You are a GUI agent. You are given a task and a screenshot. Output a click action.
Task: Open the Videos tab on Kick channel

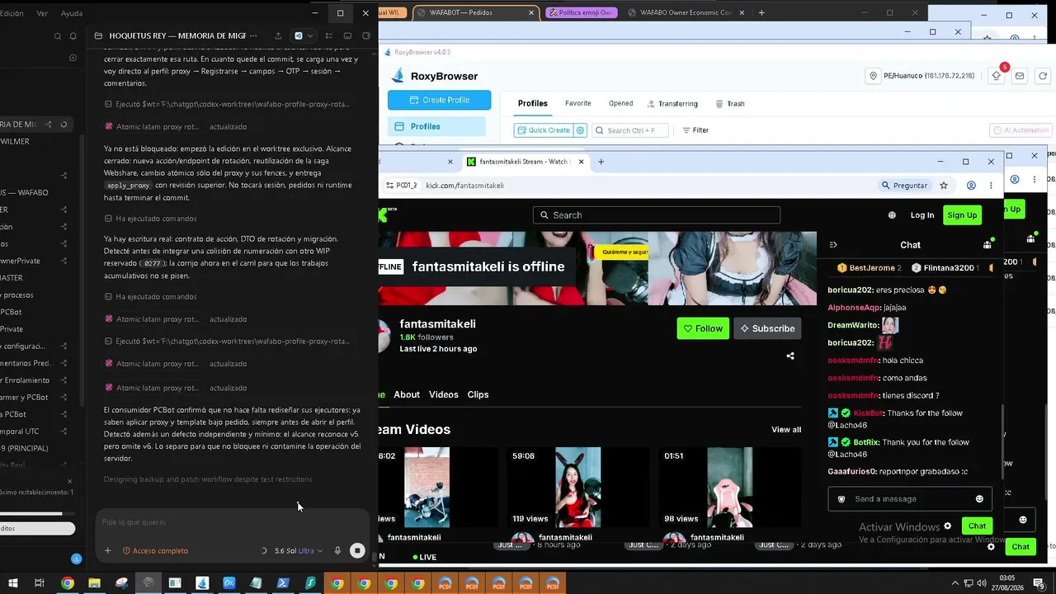click(x=443, y=394)
